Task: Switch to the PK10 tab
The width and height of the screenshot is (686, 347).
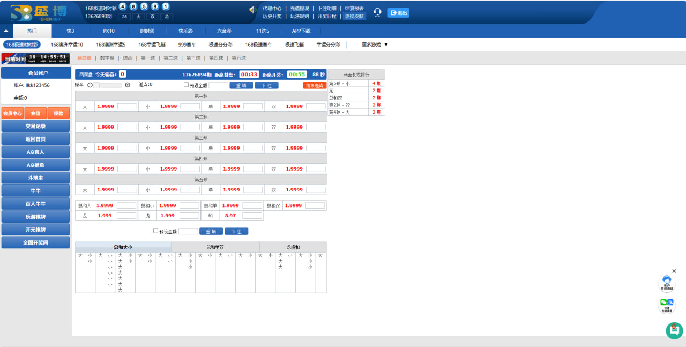Action: coord(109,31)
